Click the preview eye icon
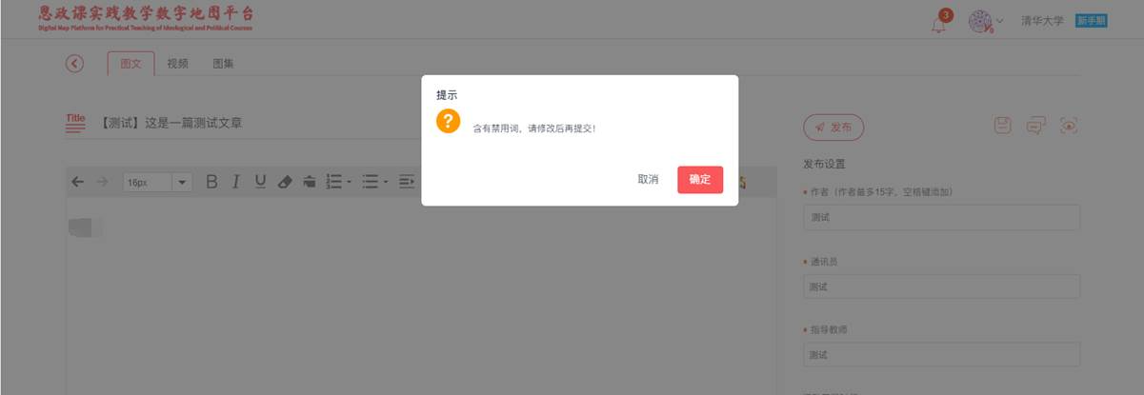The image size is (1144, 395). pyautogui.click(x=1069, y=126)
